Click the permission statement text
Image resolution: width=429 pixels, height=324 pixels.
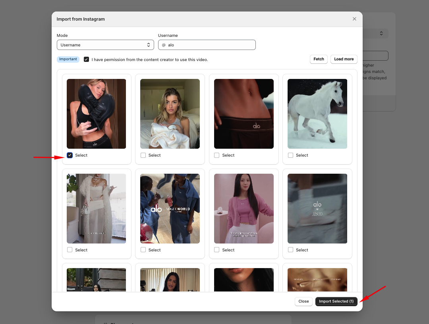coord(150,59)
